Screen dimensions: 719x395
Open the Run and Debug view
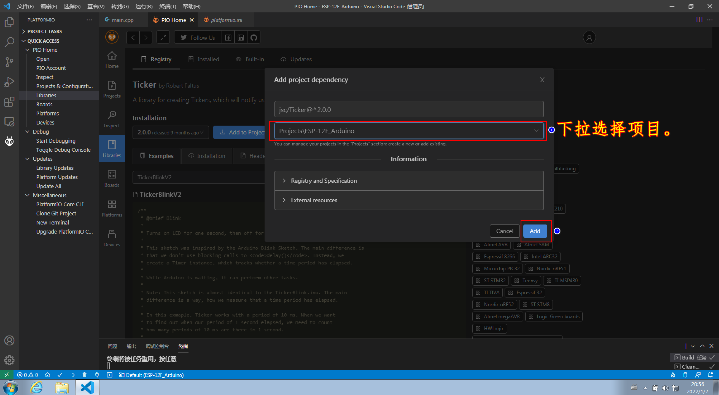9,82
